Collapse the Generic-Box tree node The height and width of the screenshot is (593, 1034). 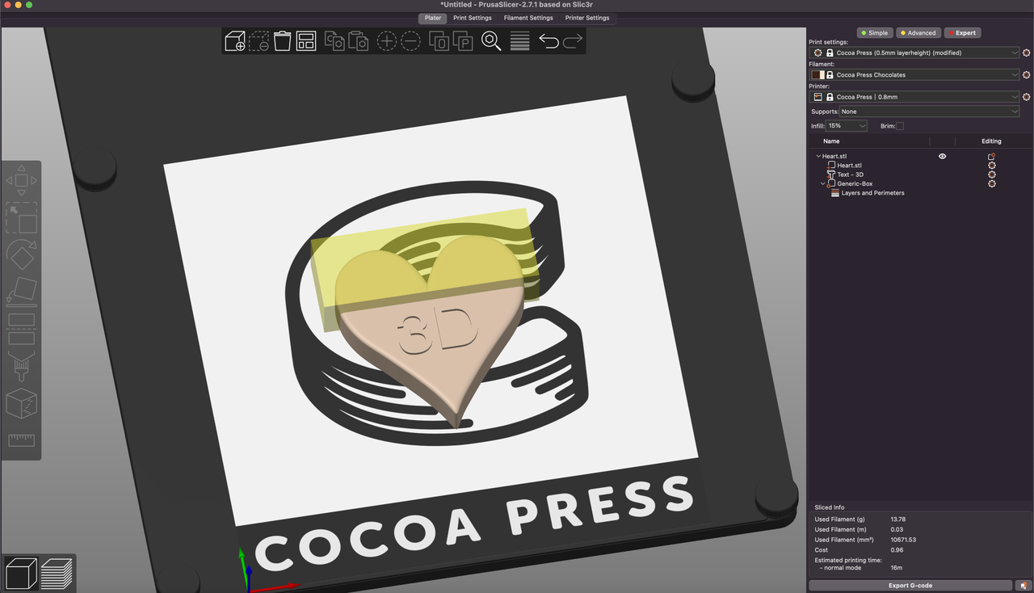[823, 183]
